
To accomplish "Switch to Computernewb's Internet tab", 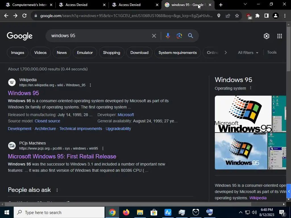I will point(29,5).
